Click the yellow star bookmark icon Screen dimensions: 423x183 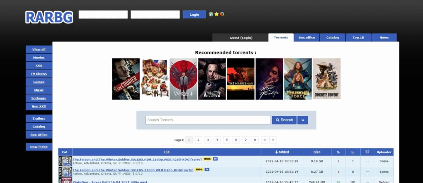[216, 14]
